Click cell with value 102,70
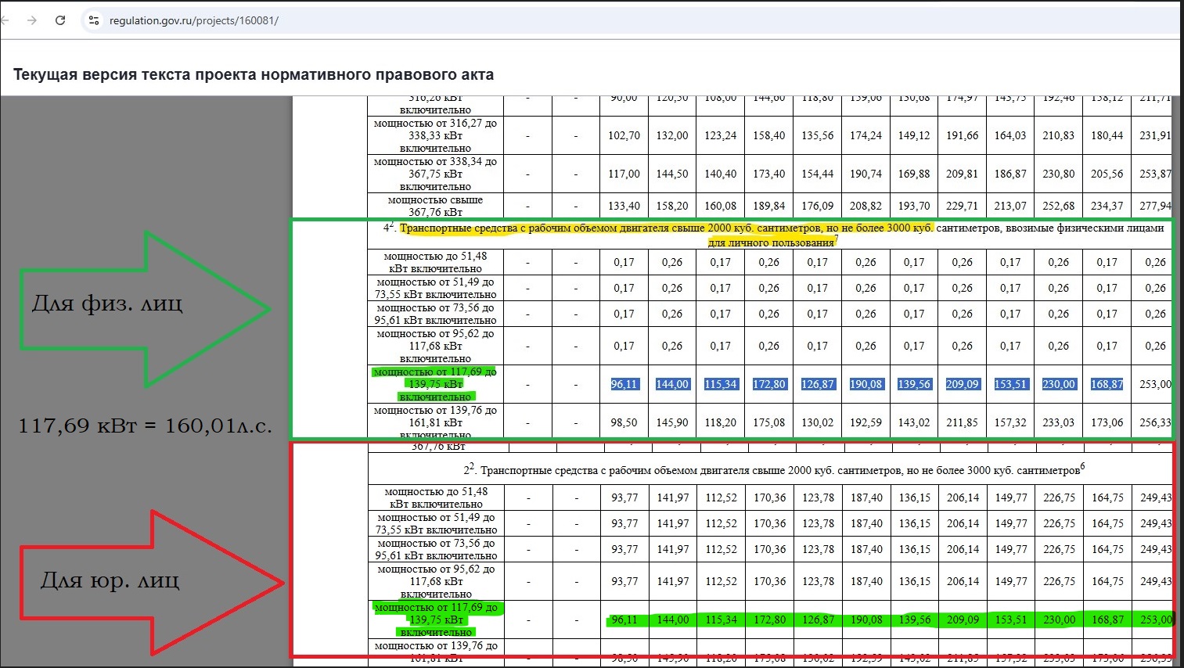Viewport: 1184px width, 668px height. pos(624,135)
